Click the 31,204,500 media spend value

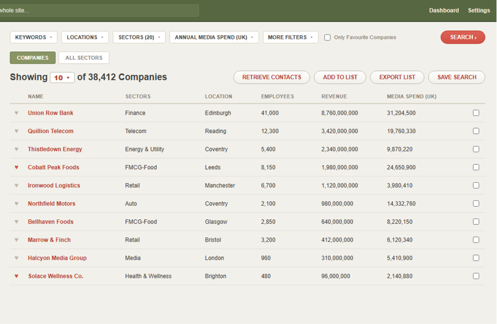click(x=401, y=113)
